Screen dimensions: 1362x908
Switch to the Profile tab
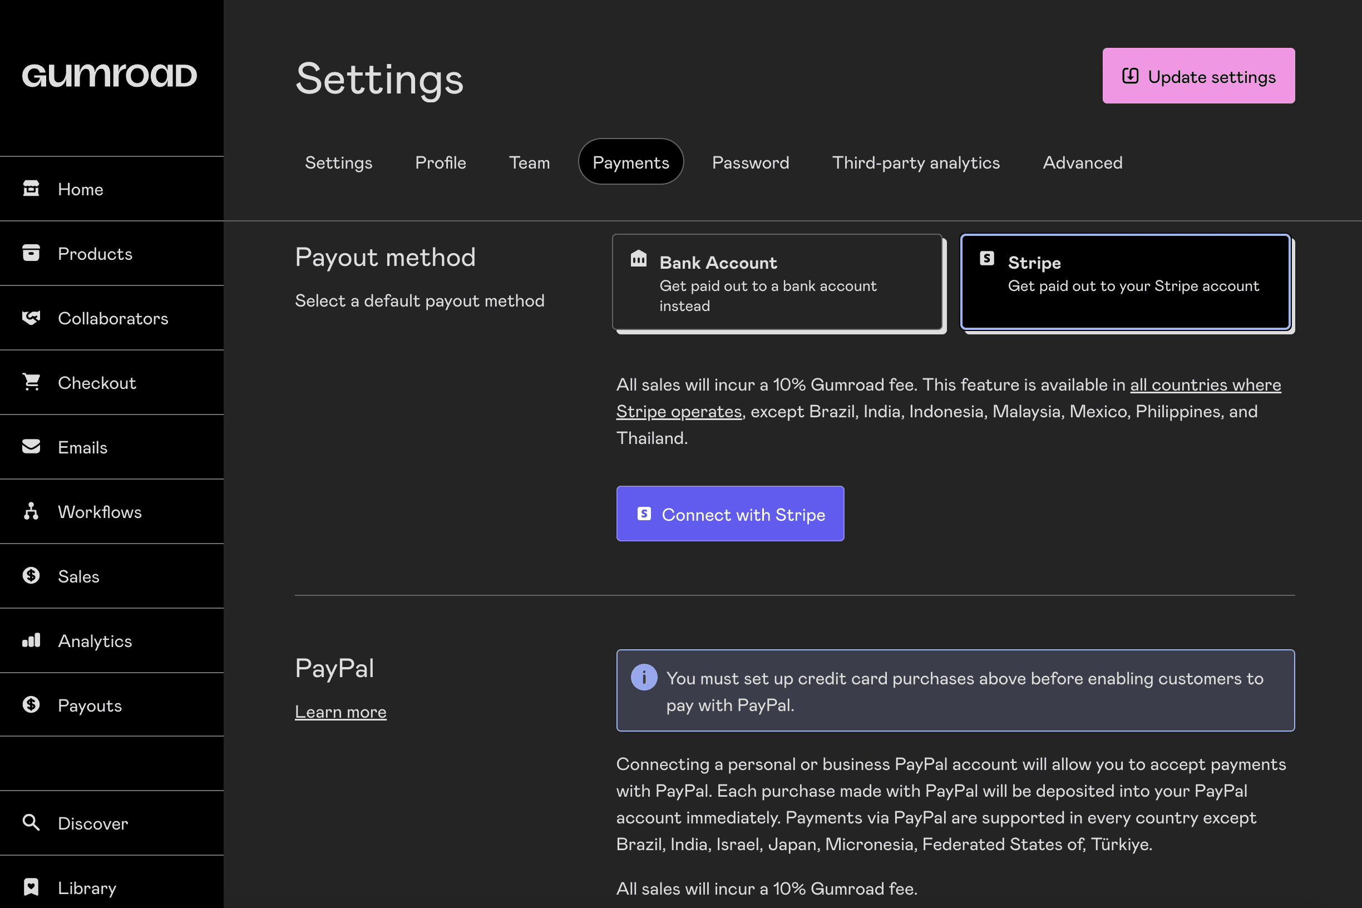pyautogui.click(x=440, y=162)
